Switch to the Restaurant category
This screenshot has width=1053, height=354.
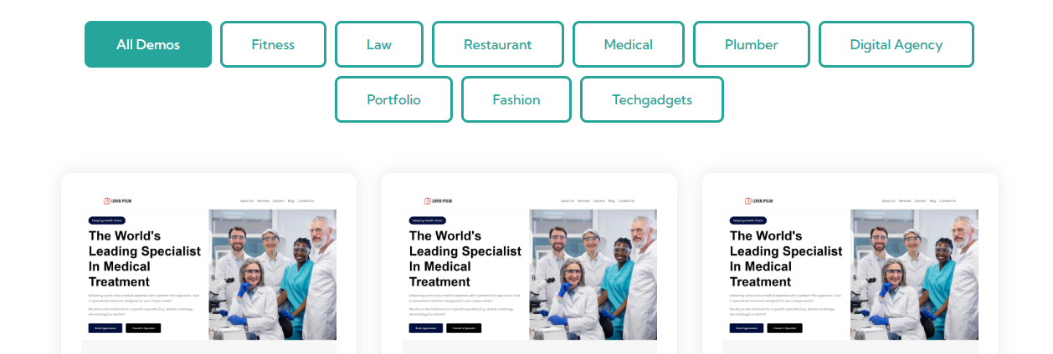(498, 44)
